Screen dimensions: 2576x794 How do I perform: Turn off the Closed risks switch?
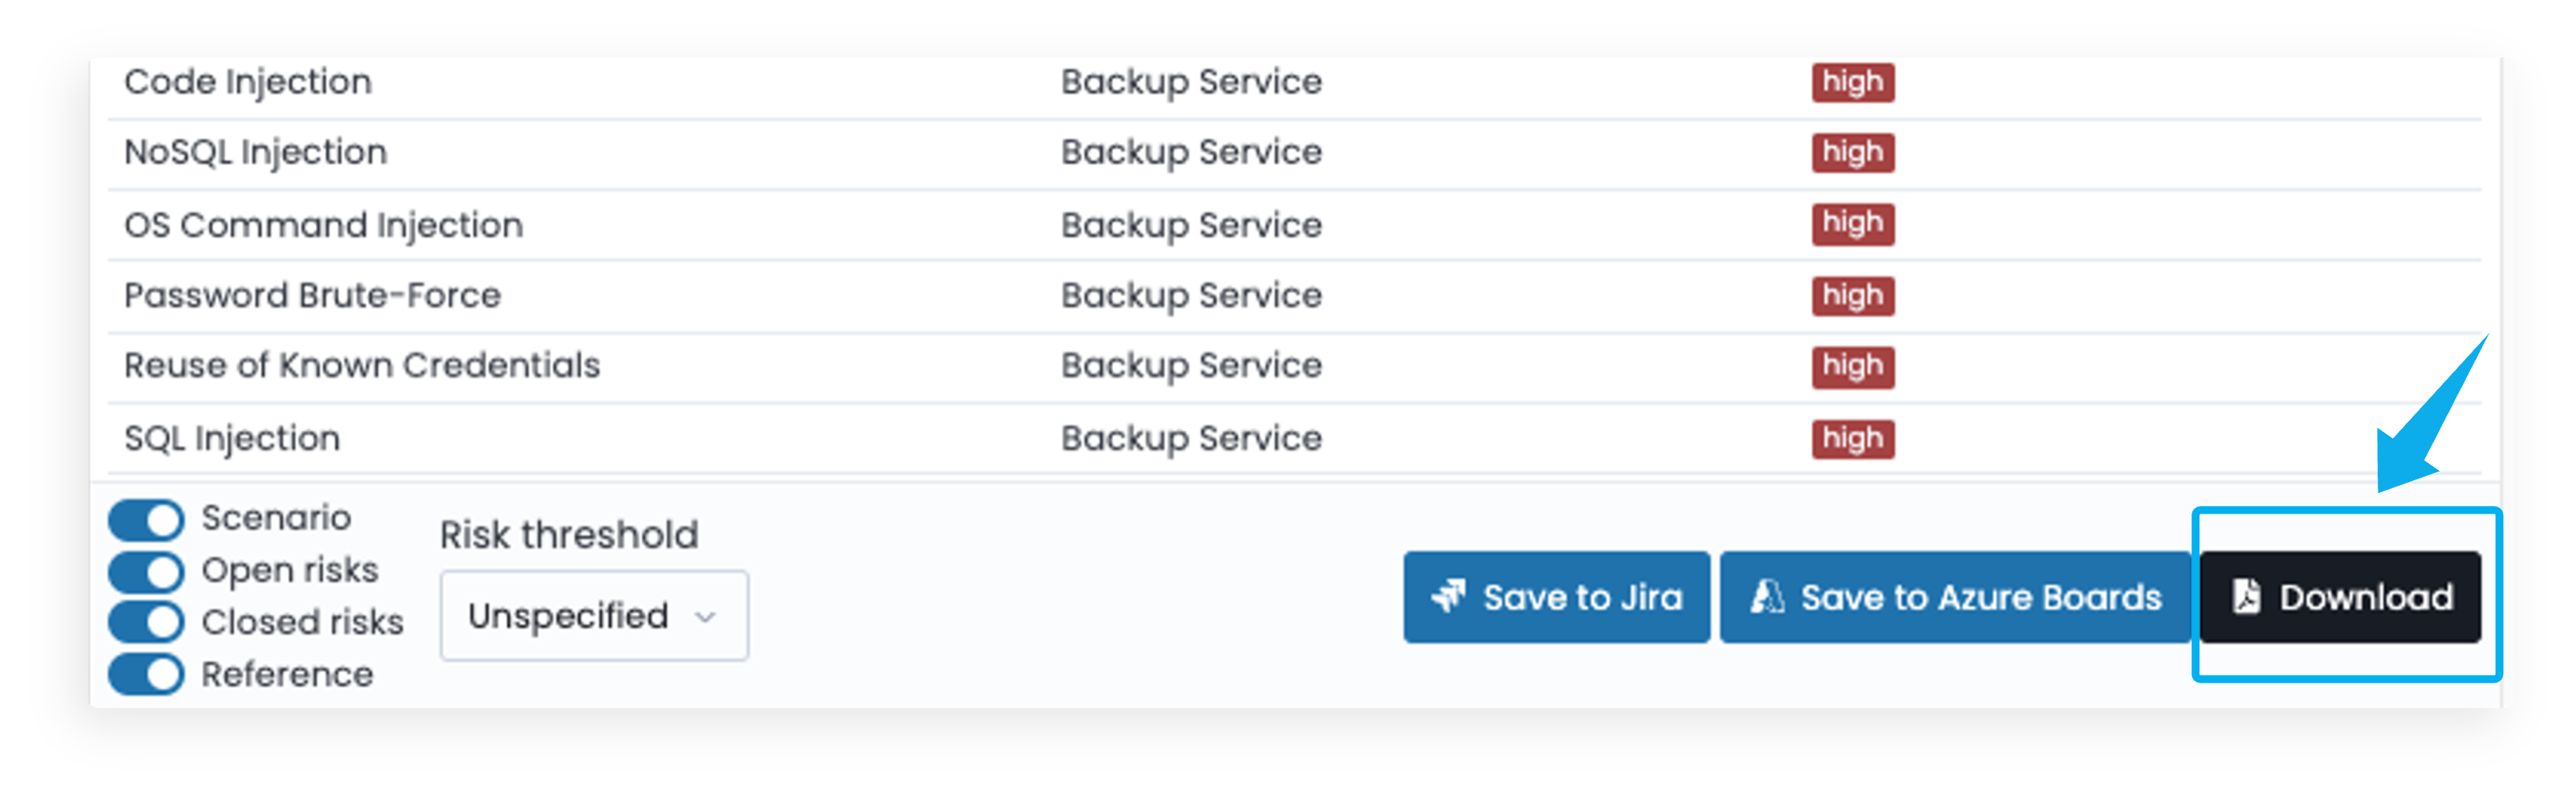(147, 622)
